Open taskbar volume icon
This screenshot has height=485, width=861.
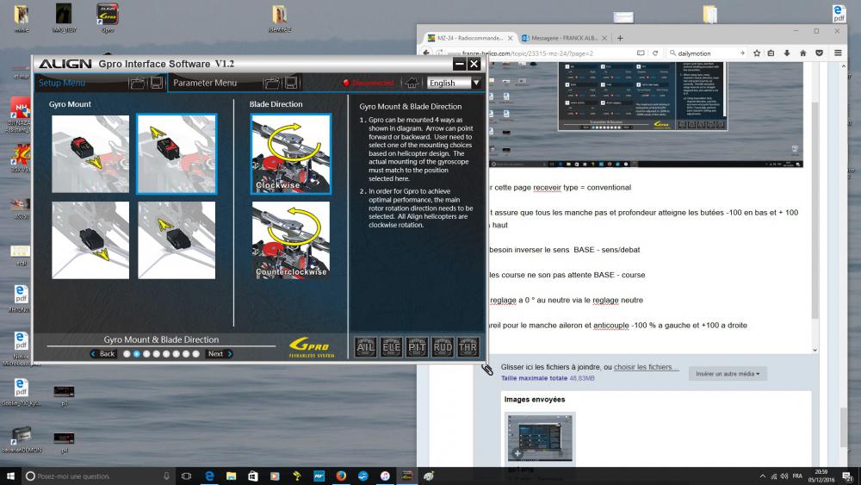(784, 476)
